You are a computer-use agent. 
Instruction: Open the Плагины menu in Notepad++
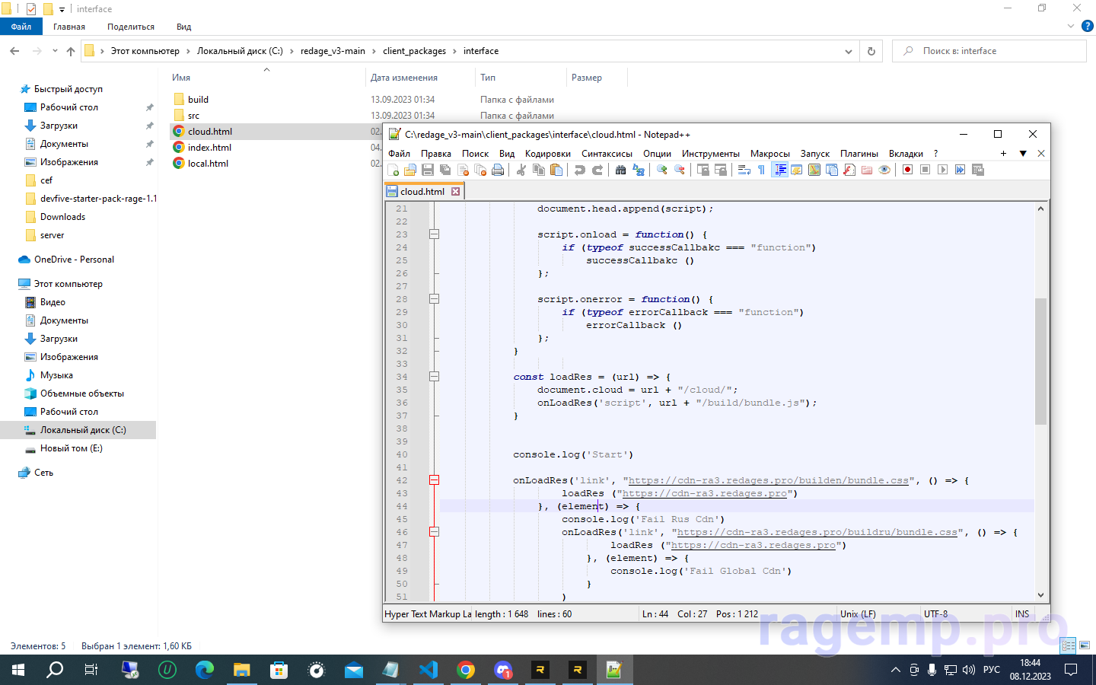pos(859,154)
